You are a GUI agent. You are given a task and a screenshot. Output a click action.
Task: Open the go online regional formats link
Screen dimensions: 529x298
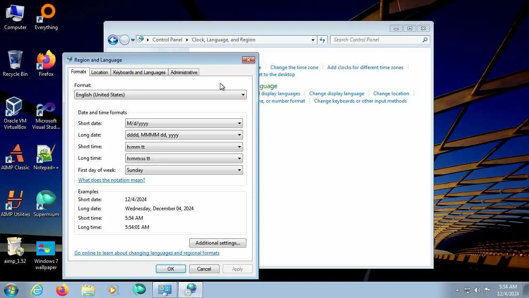[x=147, y=253]
